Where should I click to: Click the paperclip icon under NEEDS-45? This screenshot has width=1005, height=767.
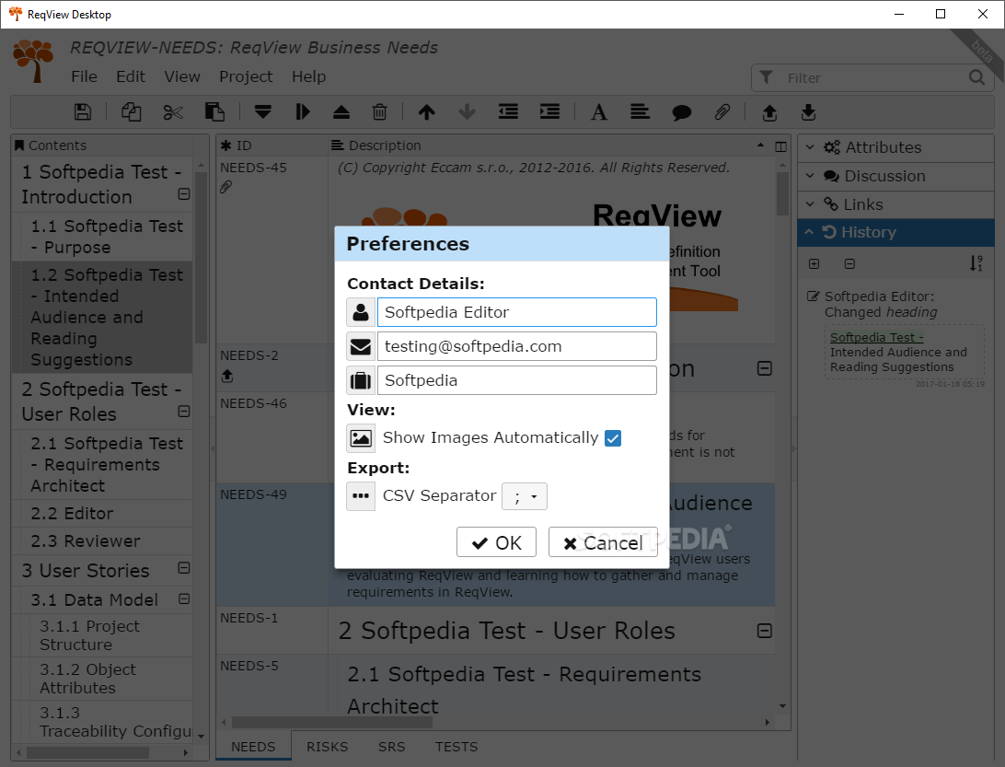tap(225, 187)
